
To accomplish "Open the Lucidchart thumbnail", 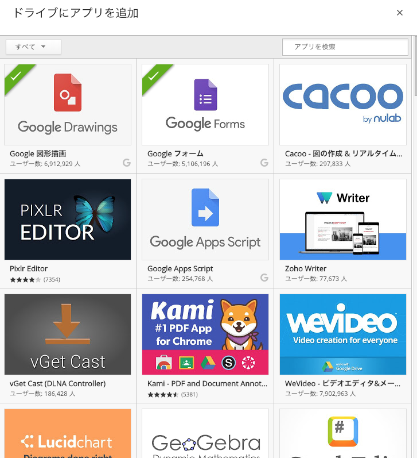I will click(x=68, y=433).
